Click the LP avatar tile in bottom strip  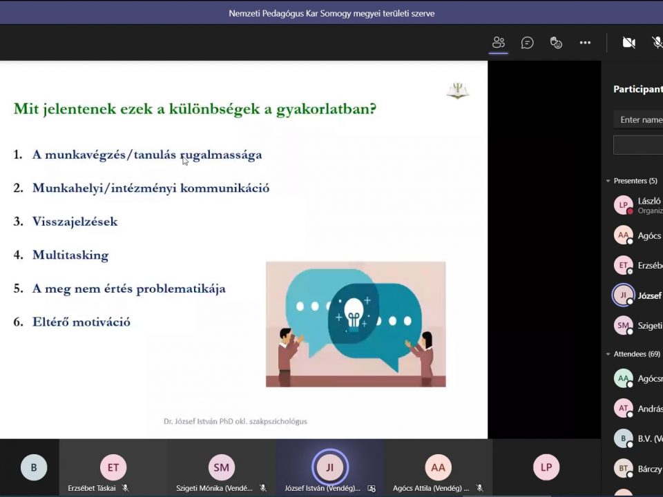click(x=546, y=467)
